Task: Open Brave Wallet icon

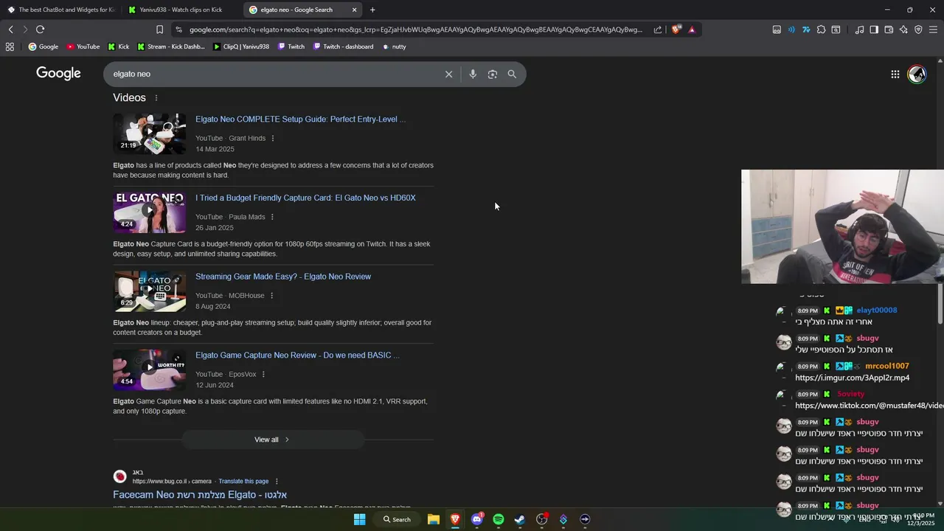Action: [x=889, y=29]
